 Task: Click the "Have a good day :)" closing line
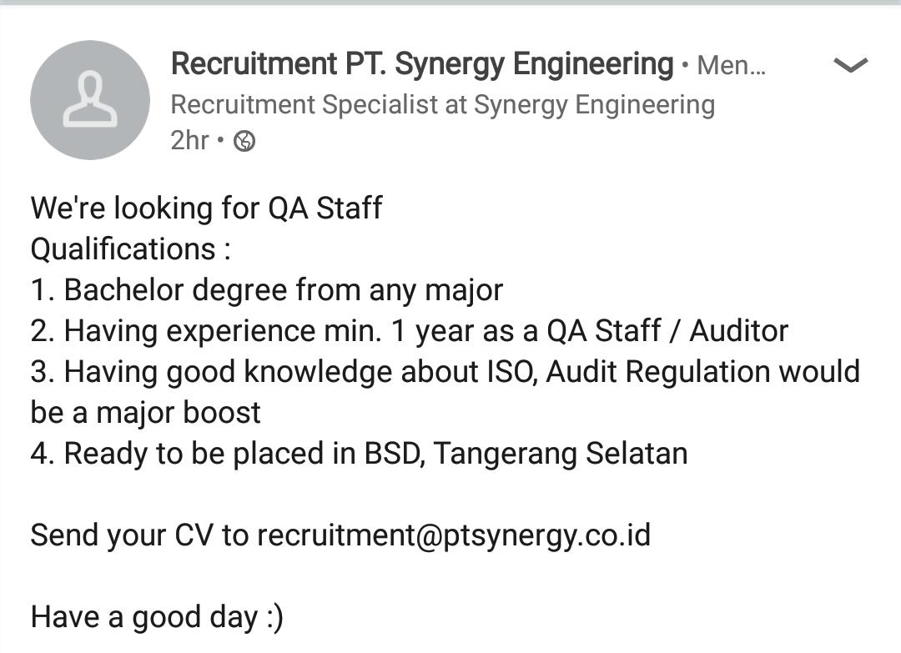(157, 616)
